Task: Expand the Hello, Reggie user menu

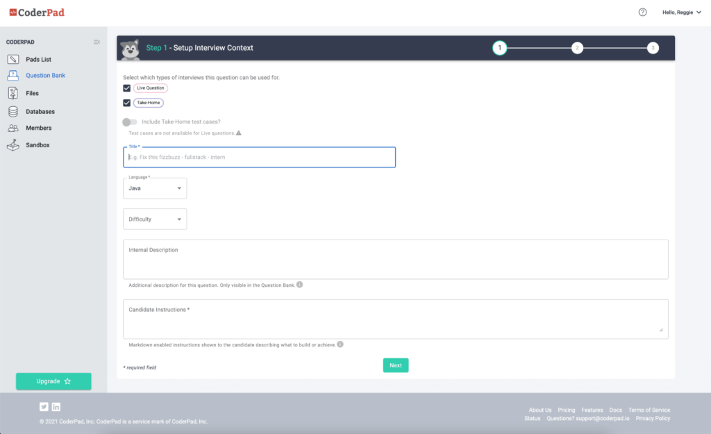Action: [x=682, y=12]
